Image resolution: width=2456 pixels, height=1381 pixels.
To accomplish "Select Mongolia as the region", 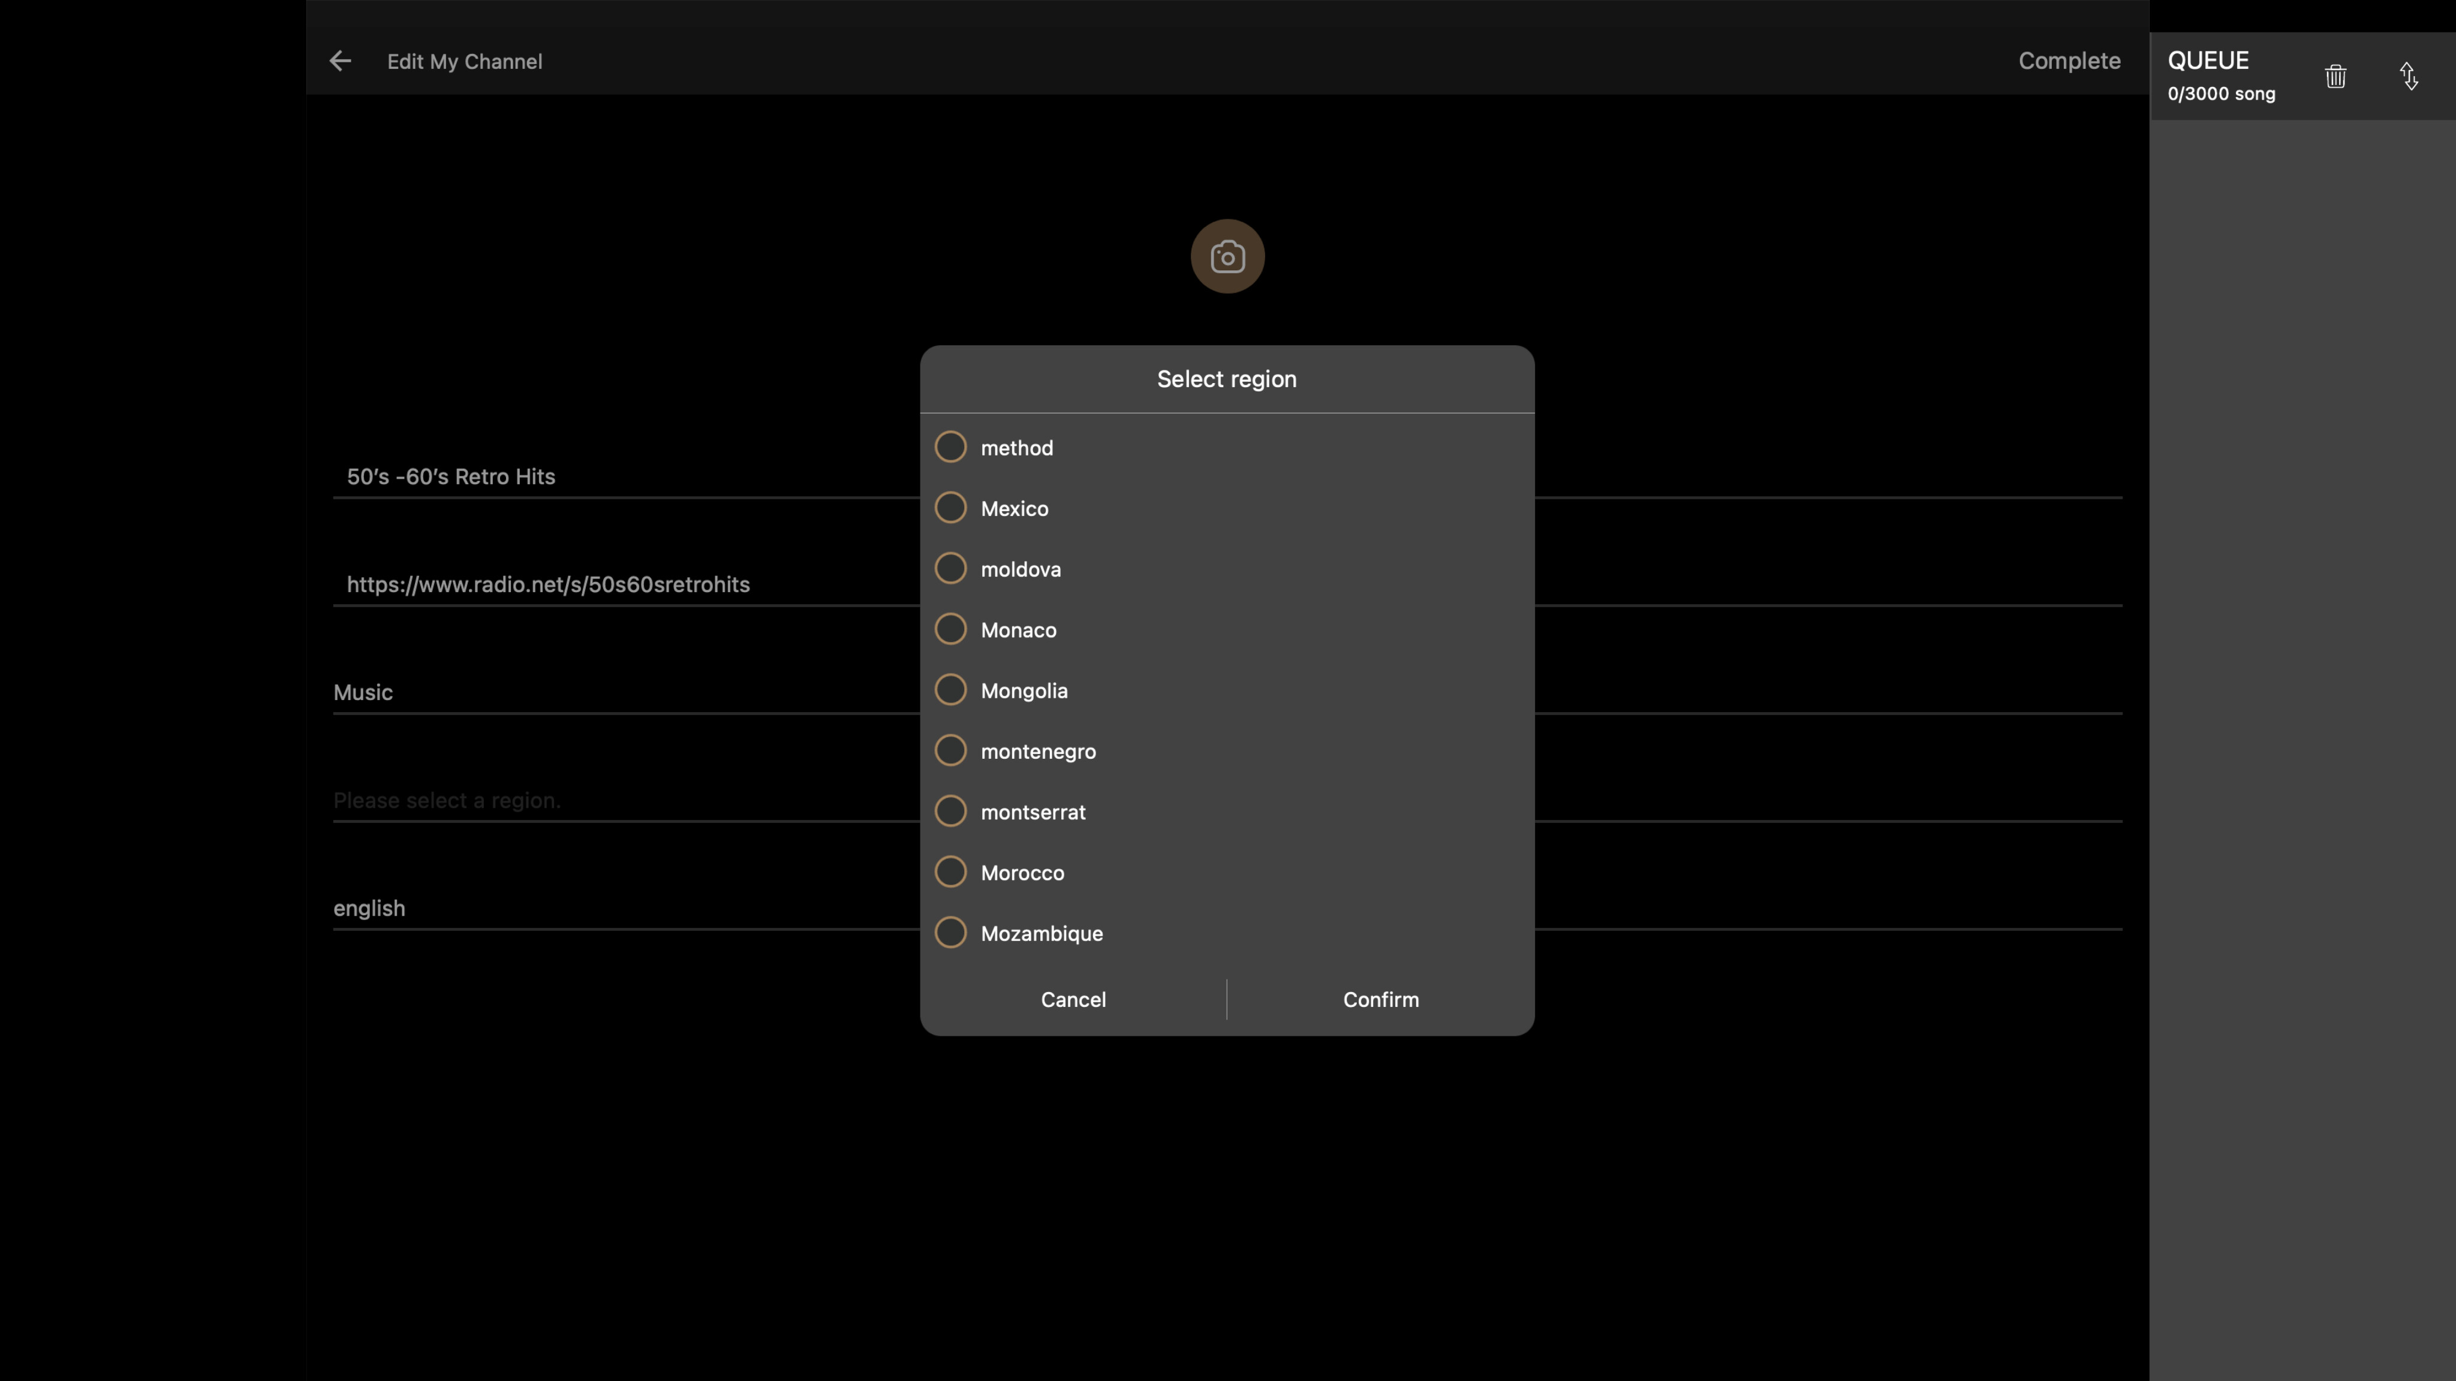I will pyautogui.click(x=950, y=690).
